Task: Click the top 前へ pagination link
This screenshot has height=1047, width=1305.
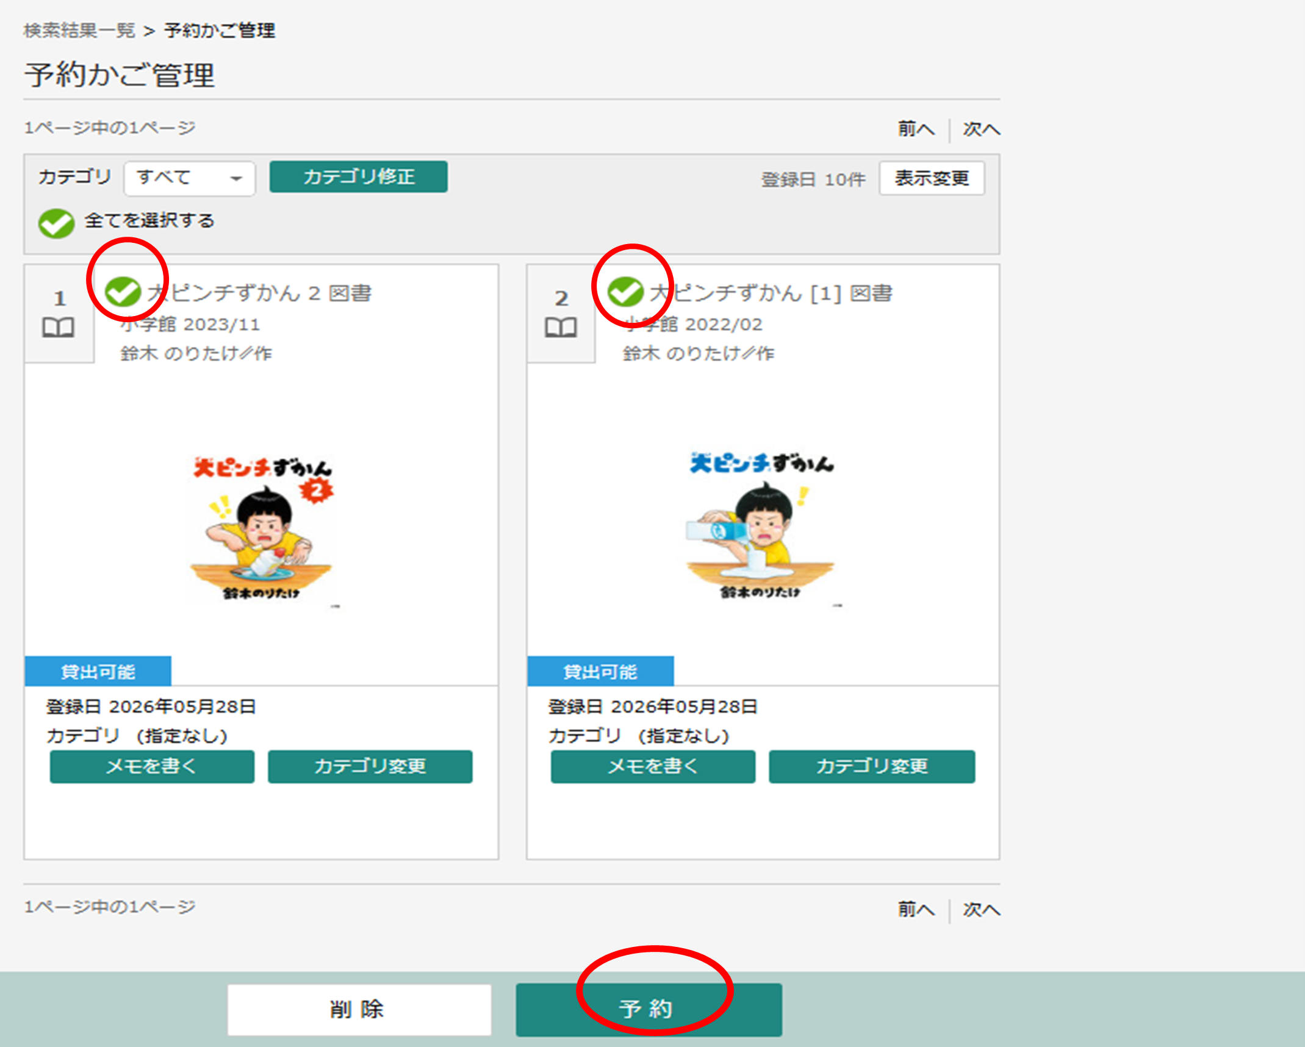Action: pyautogui.click(x=916, y=129)
